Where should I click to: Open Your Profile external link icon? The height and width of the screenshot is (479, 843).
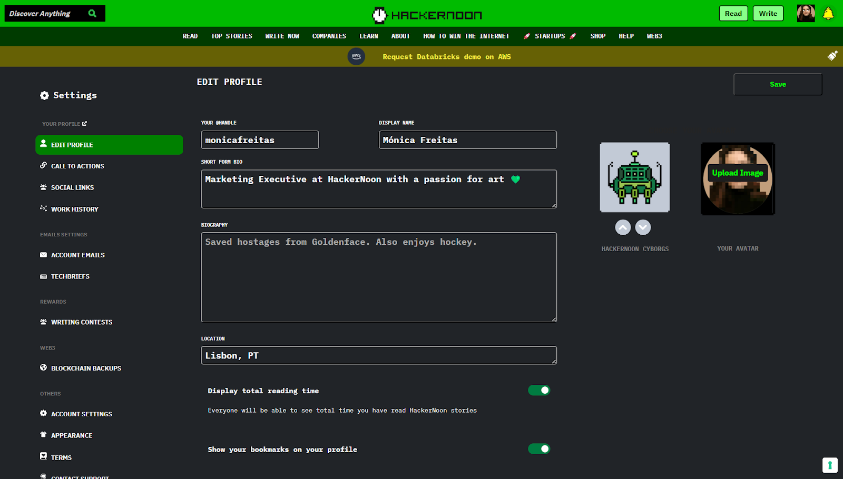click(x=84, y=124)
